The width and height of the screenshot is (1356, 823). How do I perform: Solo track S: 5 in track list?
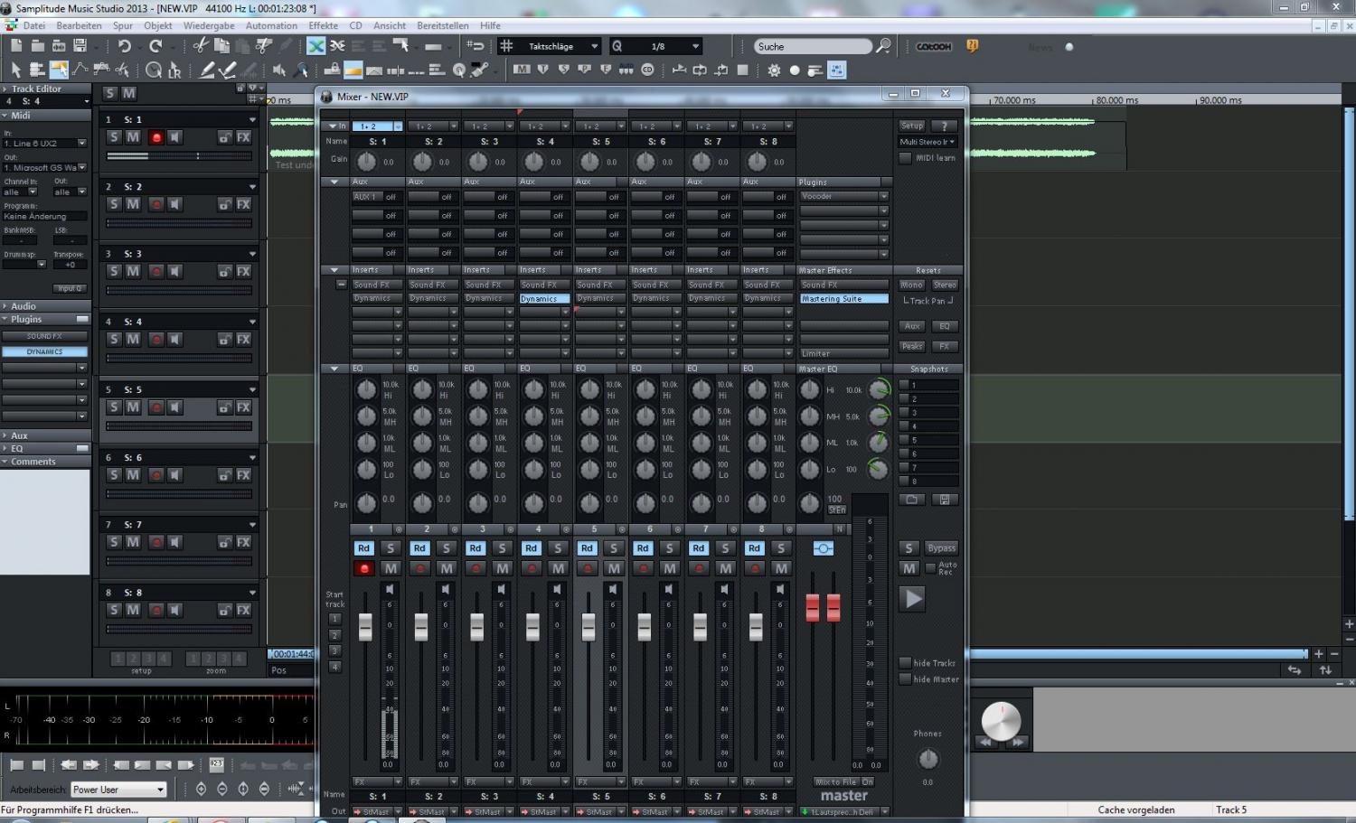114,407
